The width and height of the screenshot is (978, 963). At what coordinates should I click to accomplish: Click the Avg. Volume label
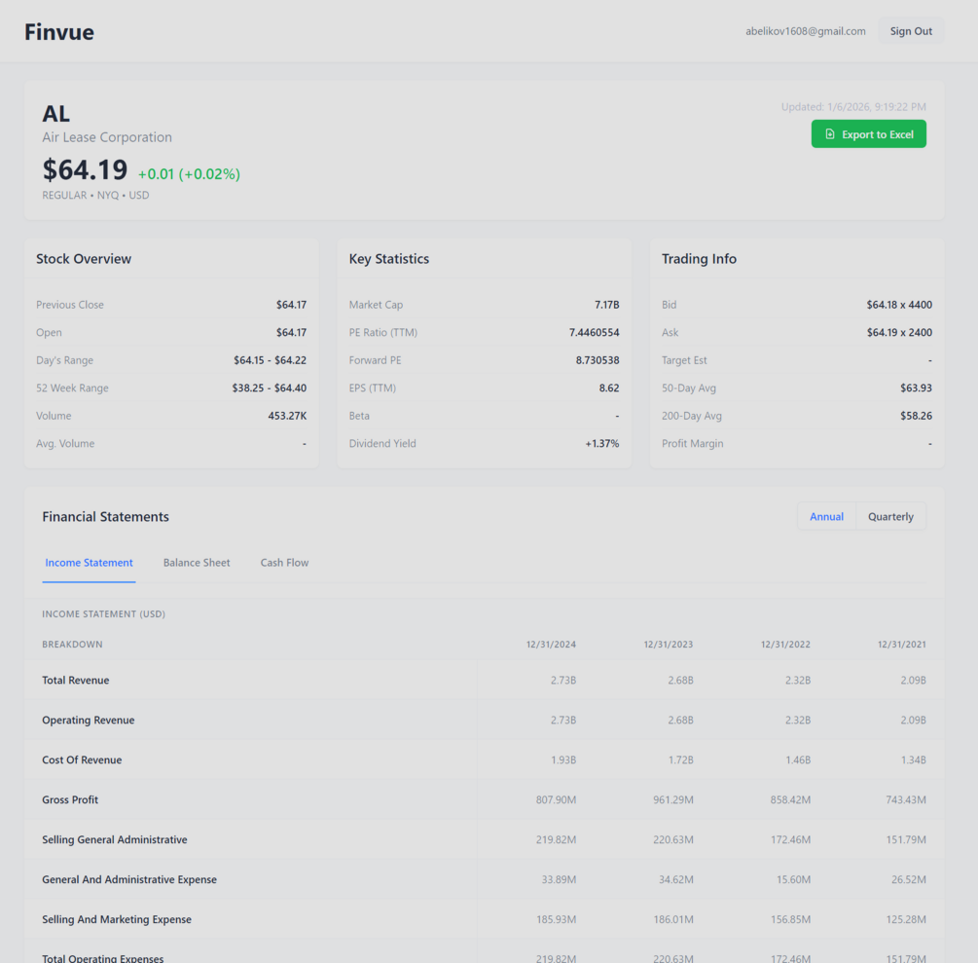click(x=65, y=444)
